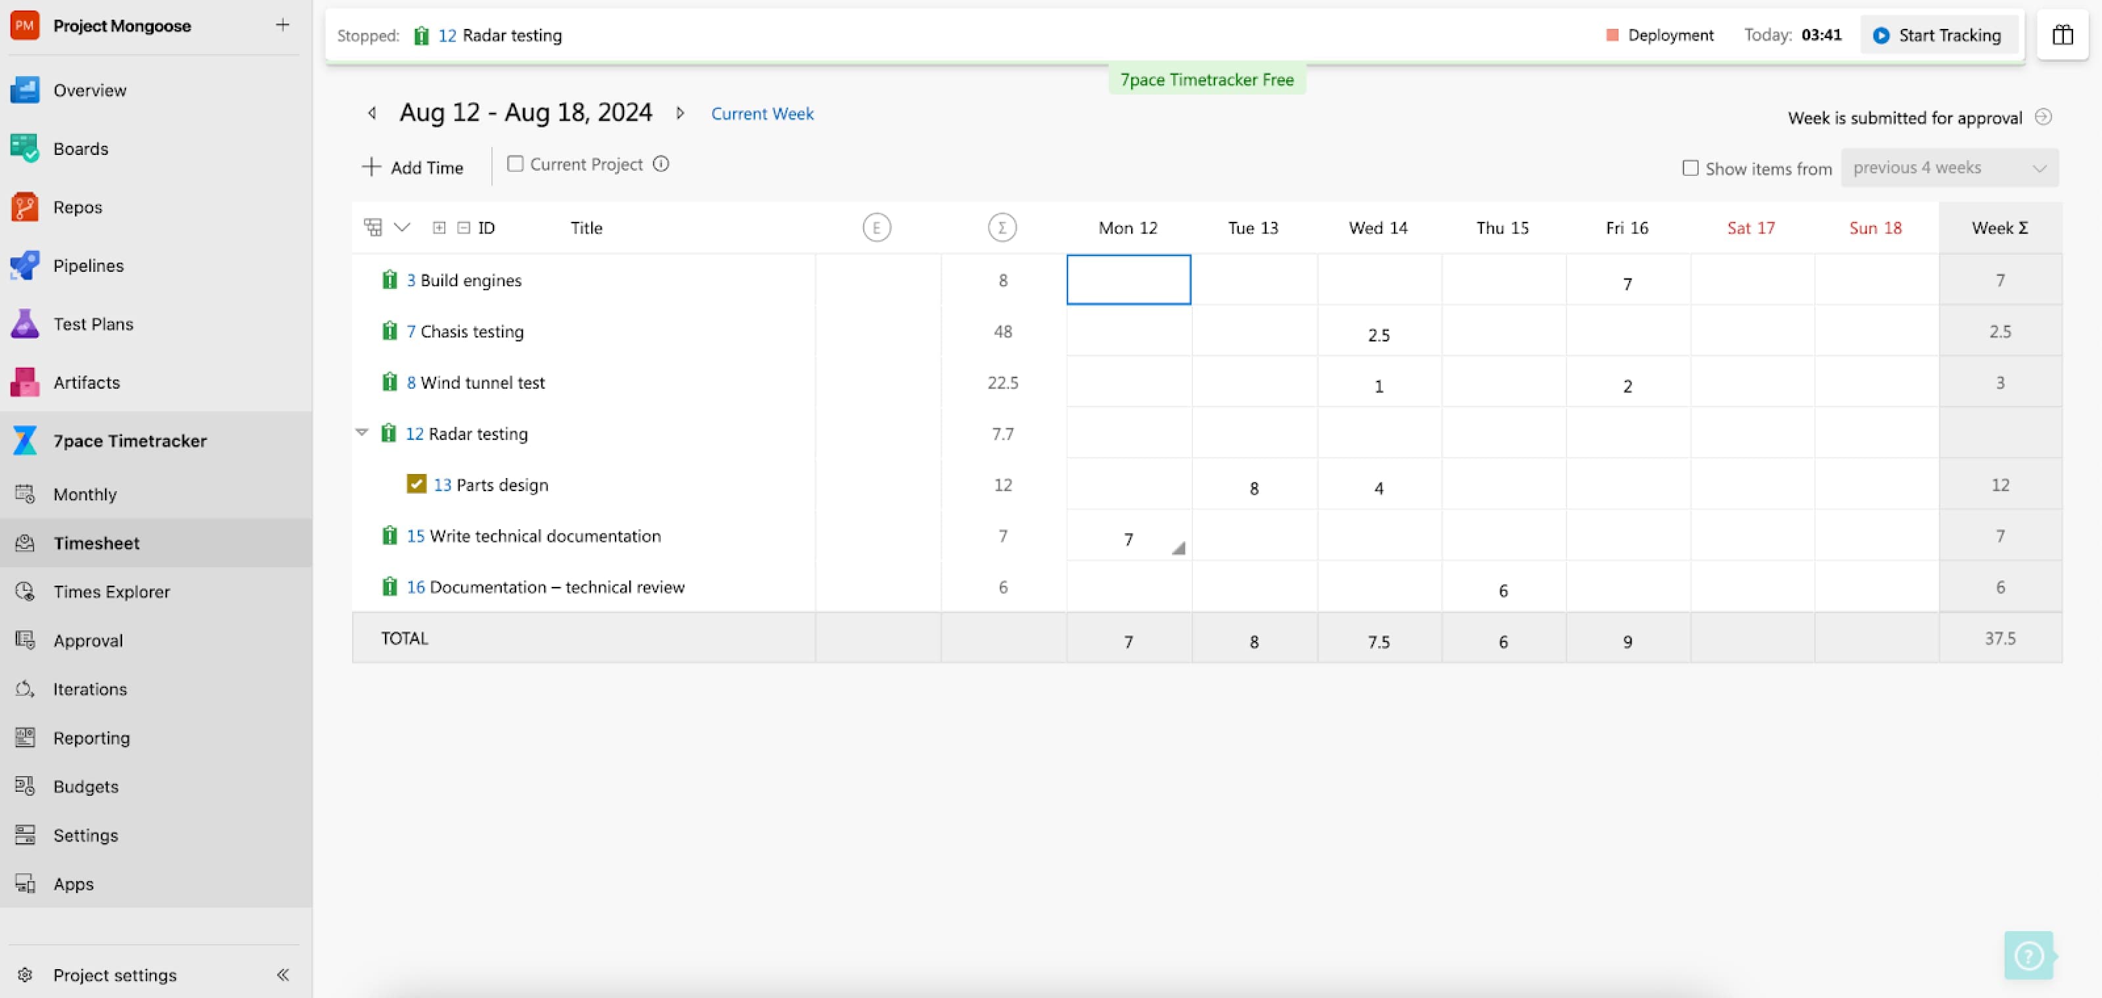This screenshot has height=998, width=2102.
Task: Click the hierarchy view icon in table header
Action: click(x=373, y=227)
